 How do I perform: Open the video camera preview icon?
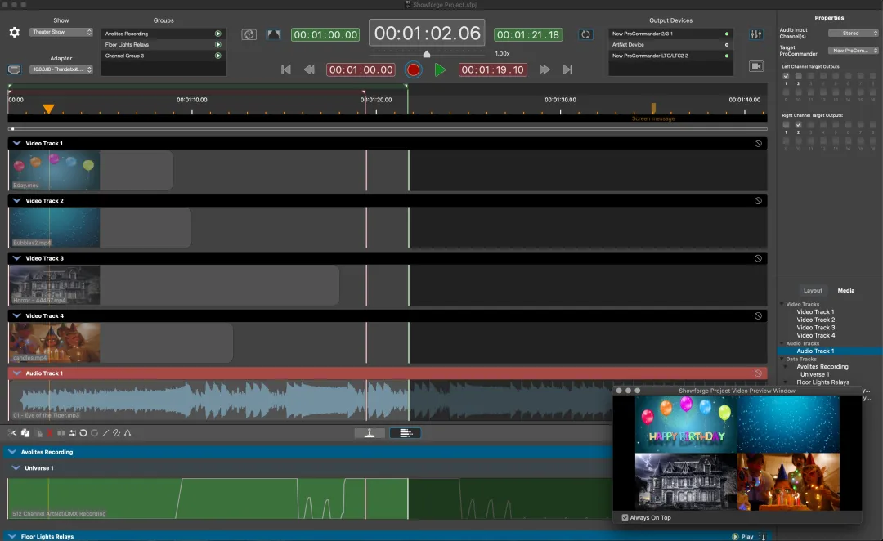click(x=756, y=66)
